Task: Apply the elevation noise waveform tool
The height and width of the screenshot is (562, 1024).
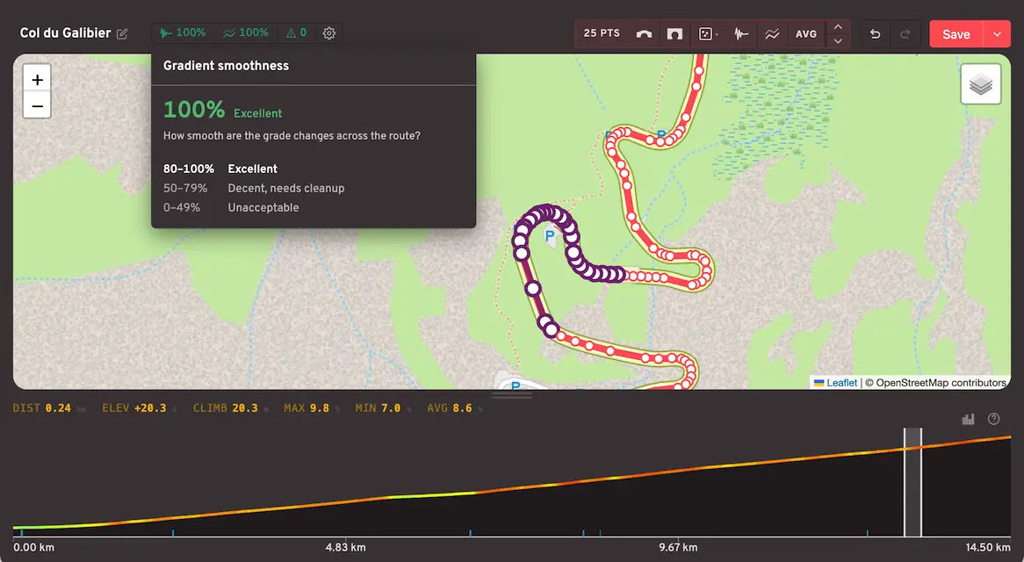Action: coord(741,34)
